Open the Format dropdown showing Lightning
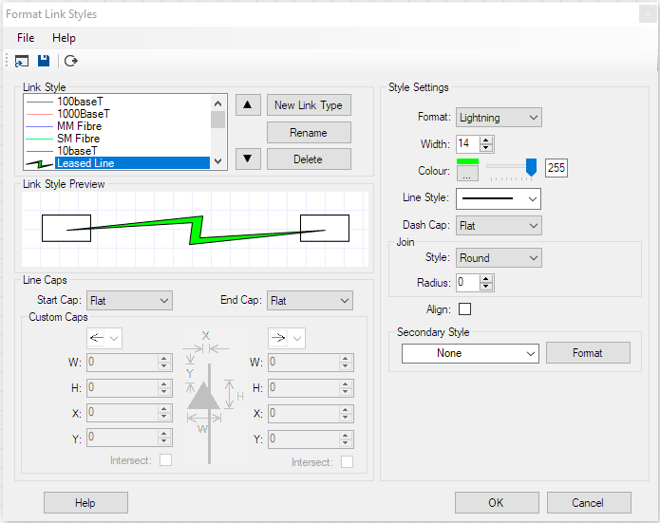Image resolution: width=660 pixels, height=523 pixels. click(499, 118)
